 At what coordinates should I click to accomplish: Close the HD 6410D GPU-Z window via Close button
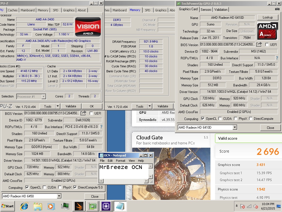pyautogui.click(x=270, y=128)
